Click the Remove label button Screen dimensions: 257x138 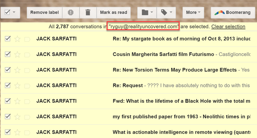coord(44,12)
